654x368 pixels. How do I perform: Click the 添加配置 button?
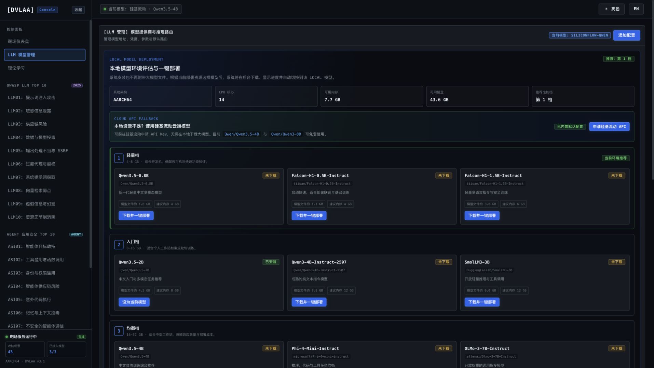pyautogui.click(x=627, y=35)
